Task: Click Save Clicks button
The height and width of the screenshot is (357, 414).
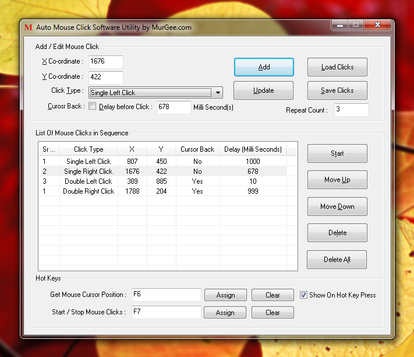Action: coord(337,90)
